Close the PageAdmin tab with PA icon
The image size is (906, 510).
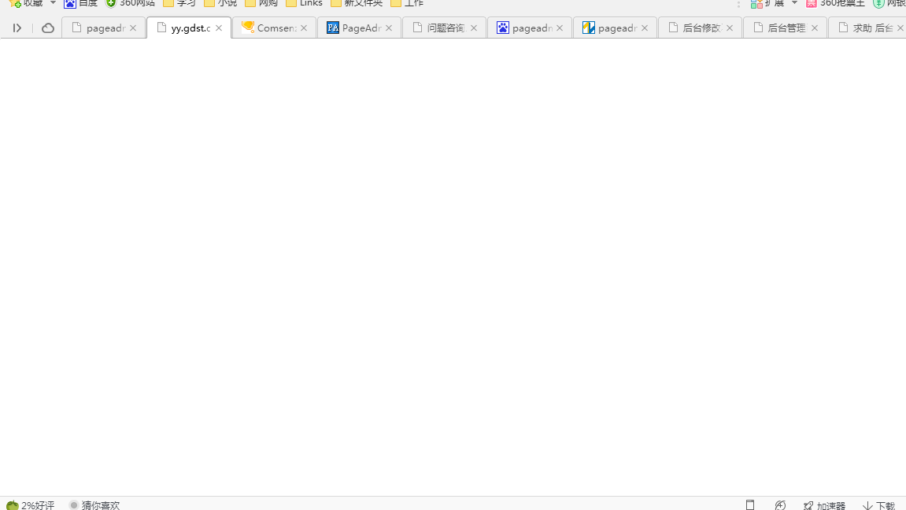click(389, 28)
